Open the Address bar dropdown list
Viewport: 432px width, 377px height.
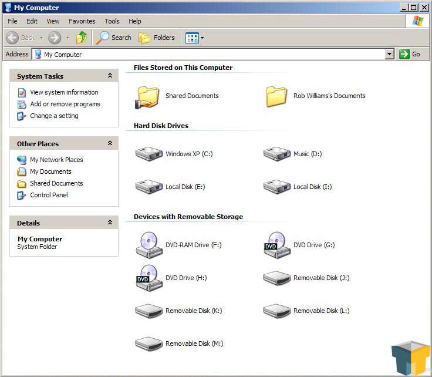(x=389, y=54)
